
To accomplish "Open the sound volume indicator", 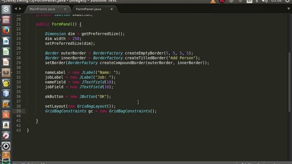I will click(265, 1).
